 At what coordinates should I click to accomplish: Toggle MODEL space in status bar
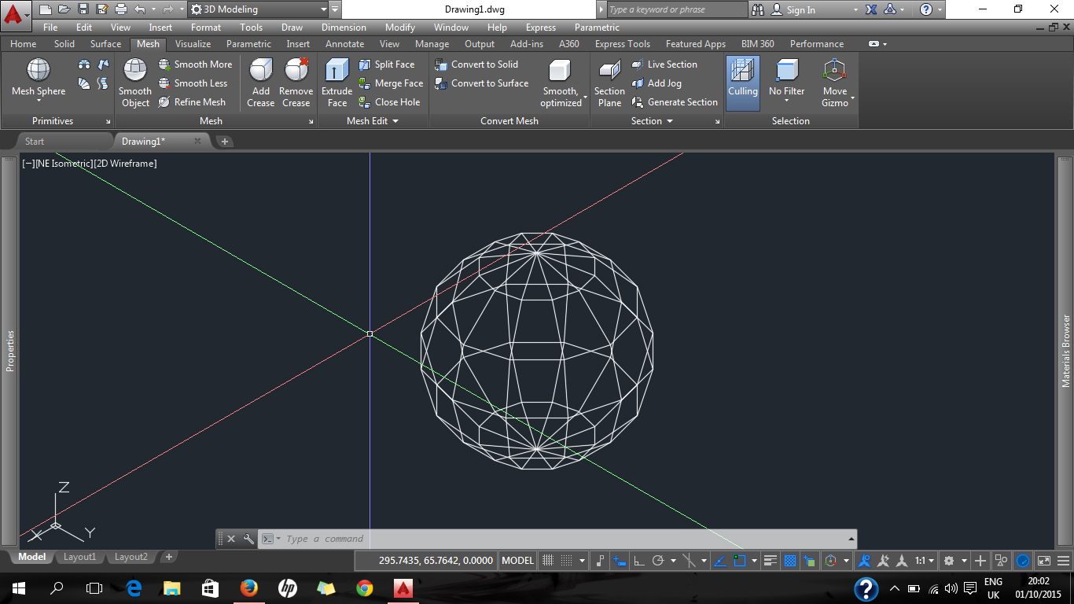(517, 560)
